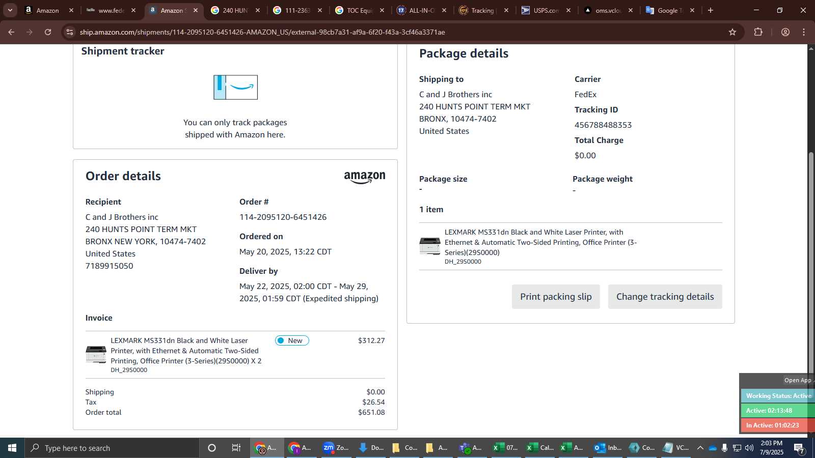
Task: Open the browser Extensions puzzle icon
Action: pos(758,32)
